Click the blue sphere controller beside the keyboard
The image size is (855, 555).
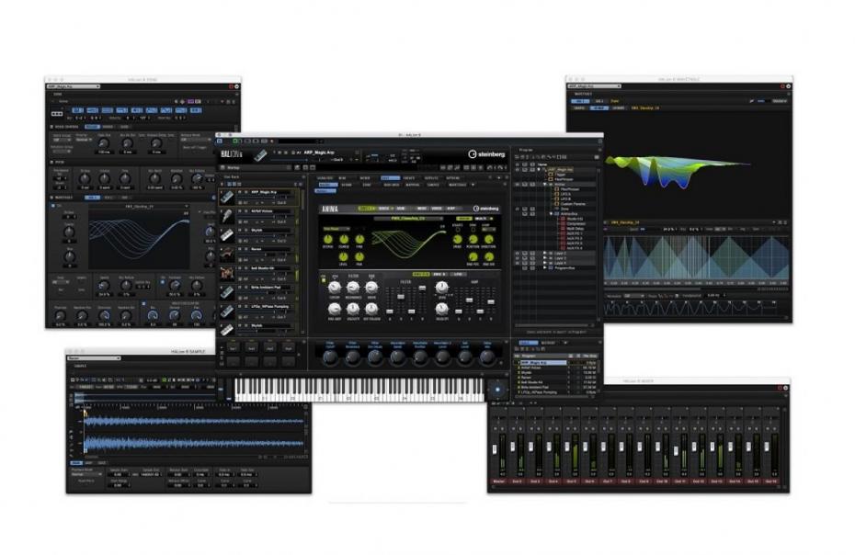coord(497,390)
